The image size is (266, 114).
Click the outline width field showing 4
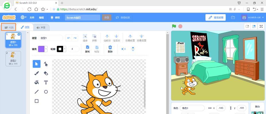73,49
